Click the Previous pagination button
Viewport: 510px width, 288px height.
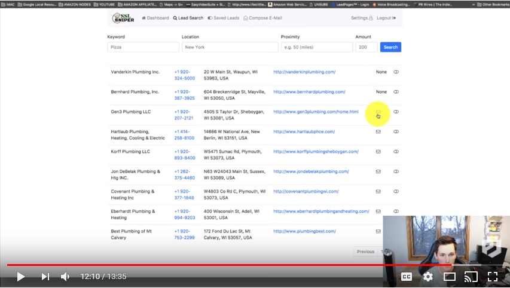365,252
